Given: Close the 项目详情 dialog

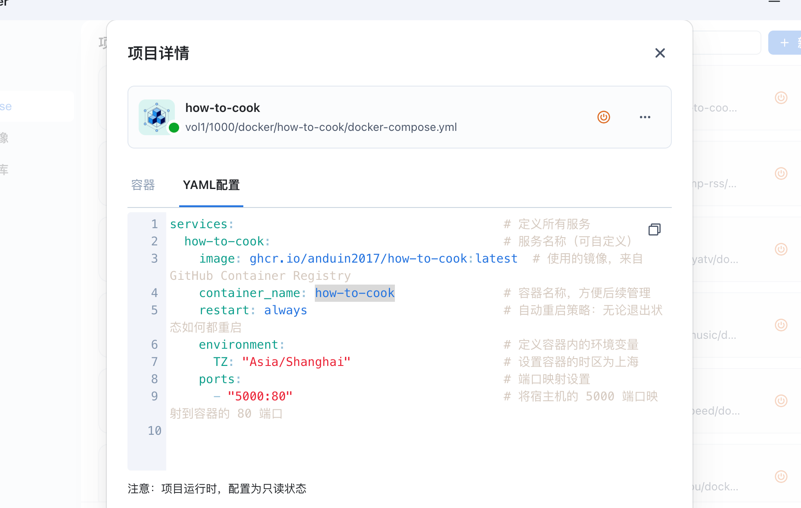Looking at the screenshot, I should (660, 53).
